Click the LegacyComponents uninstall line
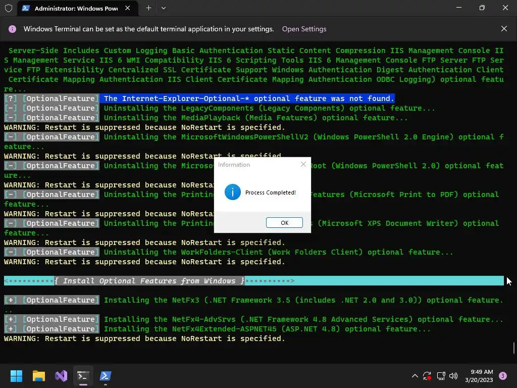This screenshot has height=388, width=517. click(x=219, y=108)
